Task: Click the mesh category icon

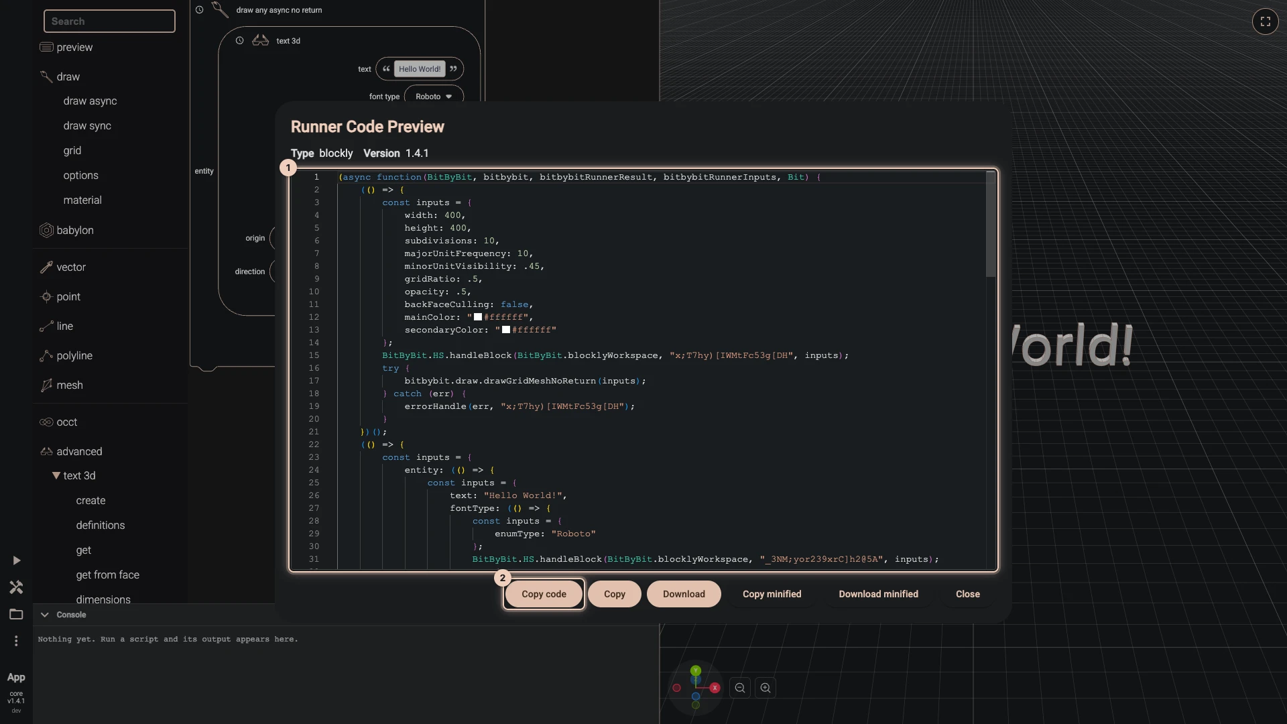Action: 46,385
